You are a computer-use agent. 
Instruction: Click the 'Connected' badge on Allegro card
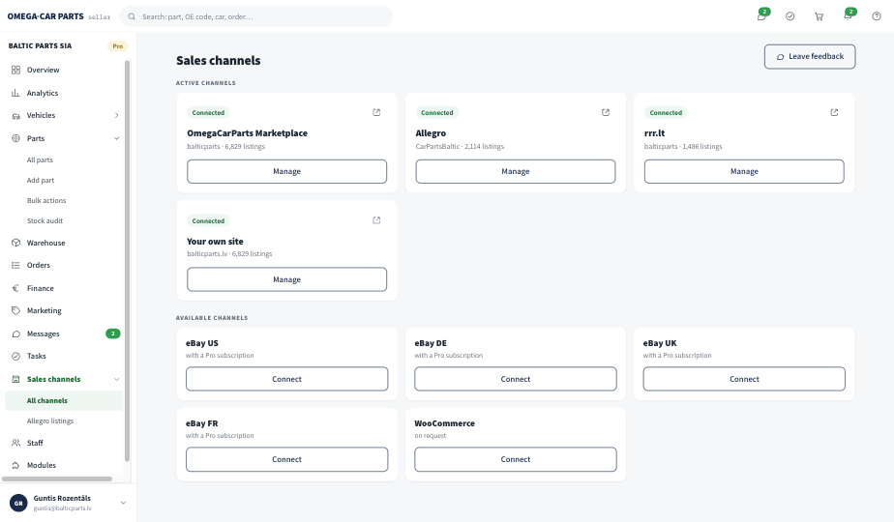click(x=436, y=113)
